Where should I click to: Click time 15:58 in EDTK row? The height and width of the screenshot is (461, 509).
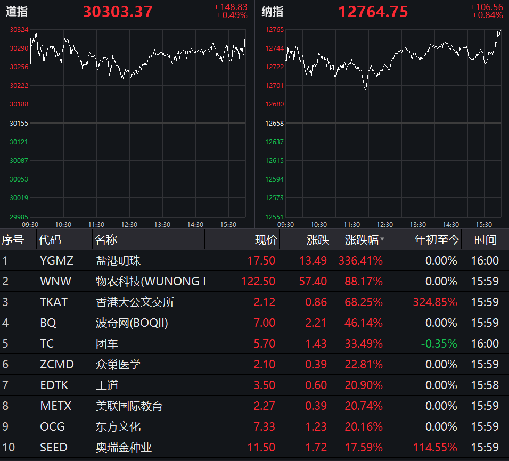tap(485, 385)
